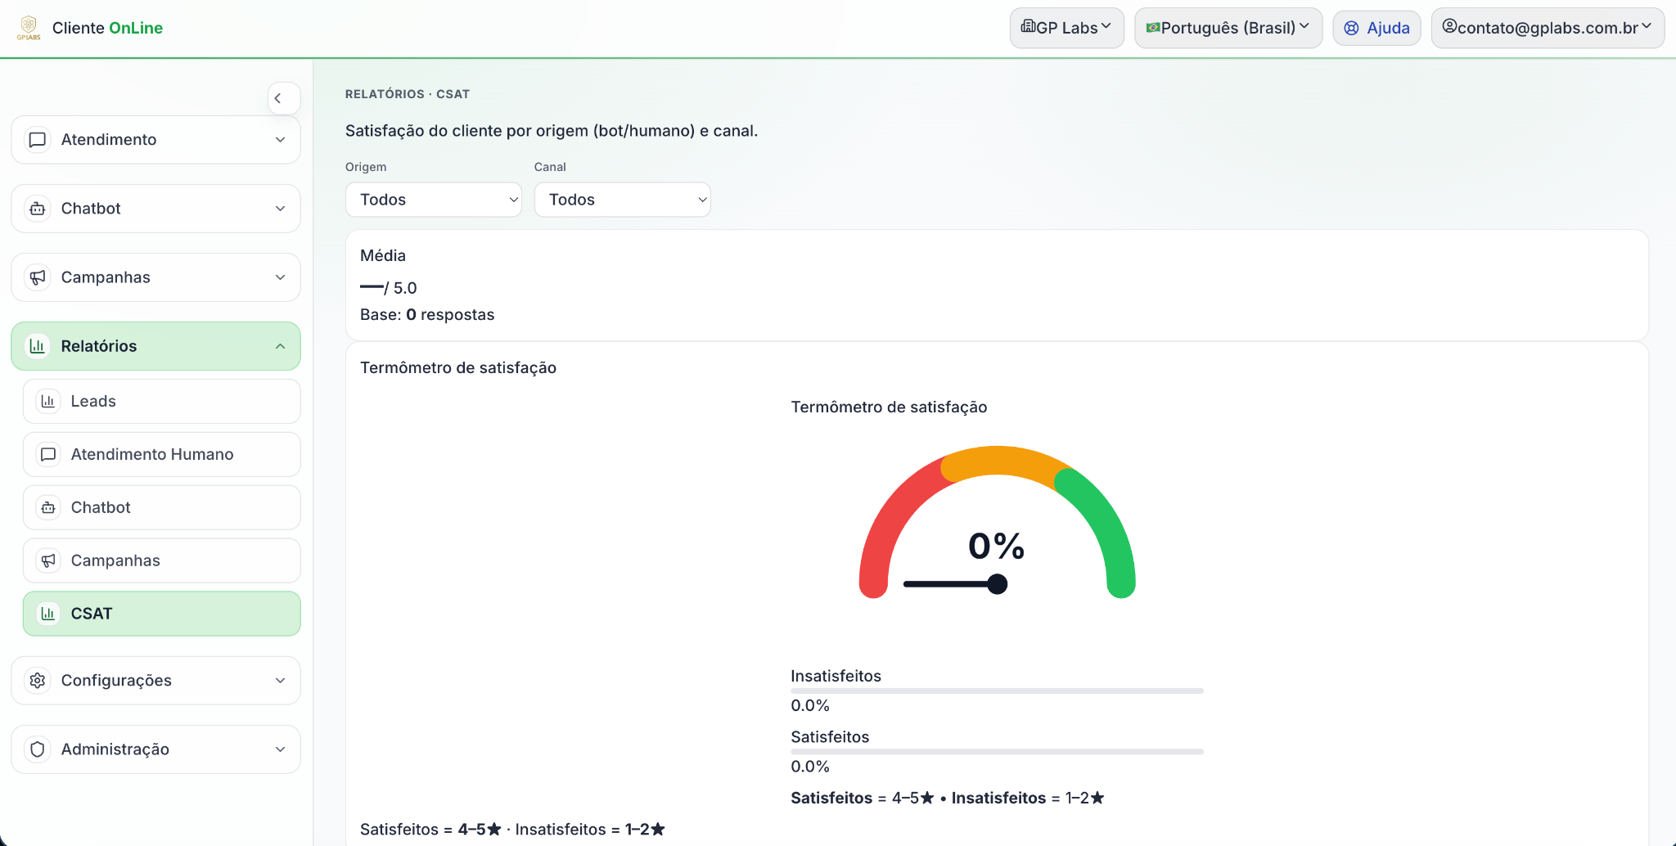Click the Configurações gear icon

coord(36,680)
